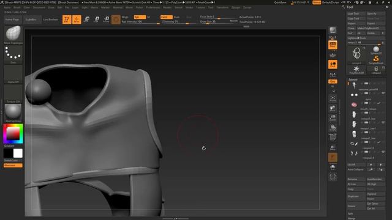392x220 pixels.
Task: Click the Del Other button
Action: pos(375,204)
